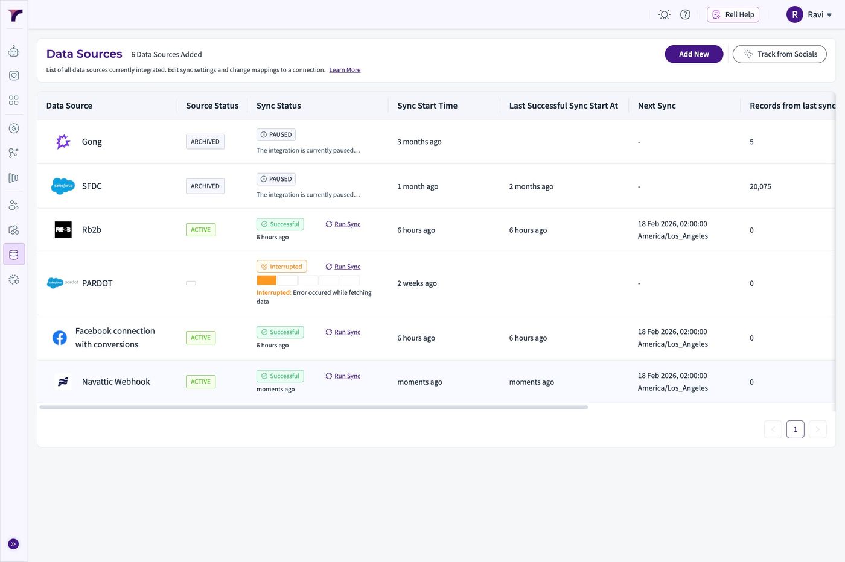Viewport: 845px width, 562px height.
Task: Click the Gong data source name
Action: (92, 142)
